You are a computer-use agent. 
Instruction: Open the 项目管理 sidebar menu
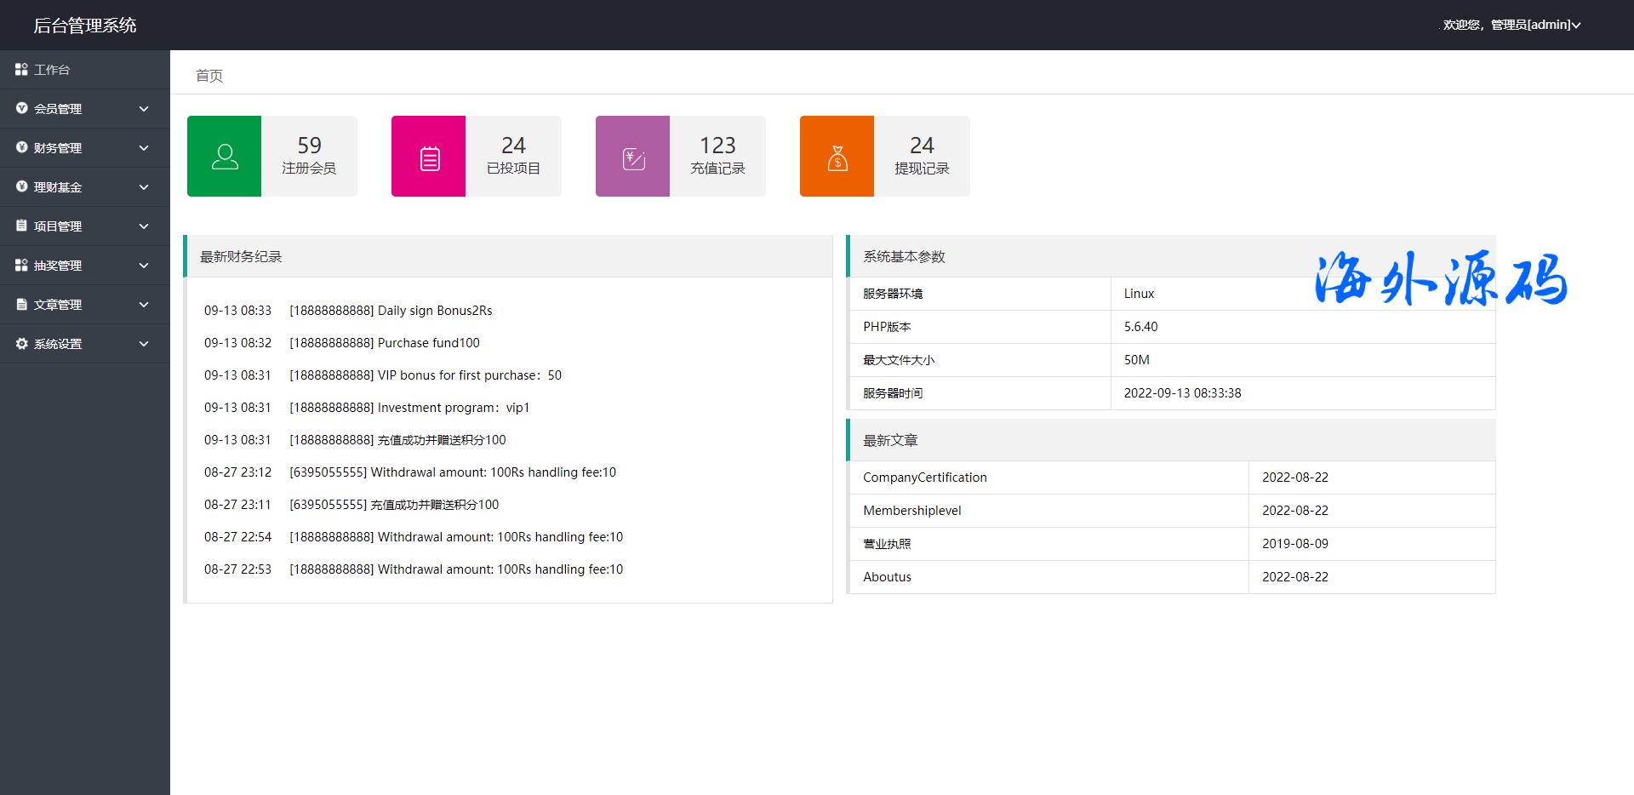tap(58, 226)
